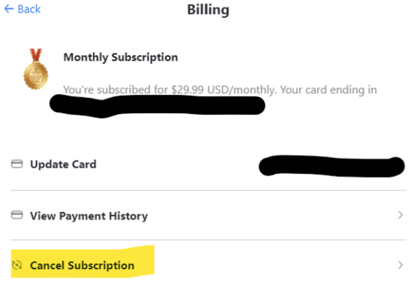The image size is (417, 289).
Task: Click the 'Your card ending in' text
Action: 329,90
